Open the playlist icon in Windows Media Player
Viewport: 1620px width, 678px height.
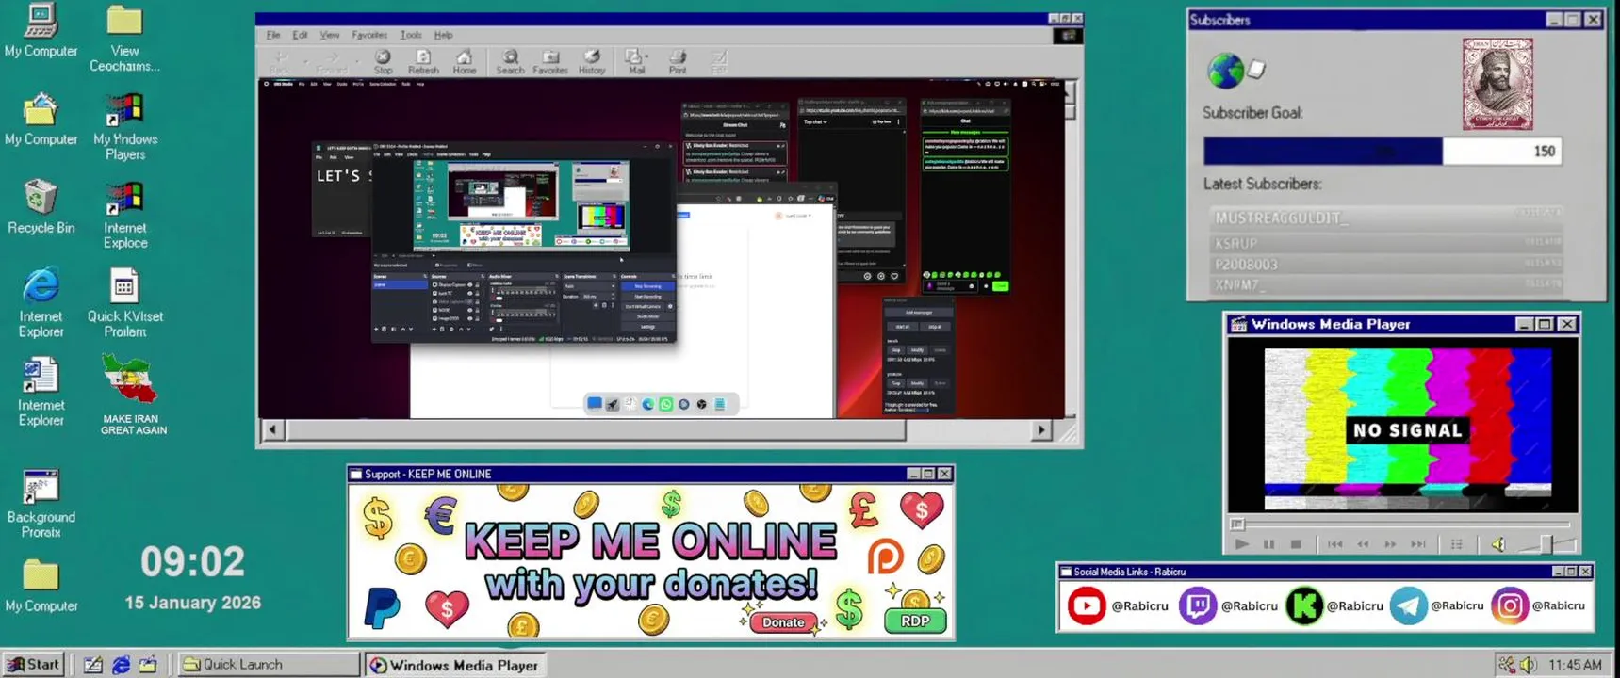pos(1457,544)
